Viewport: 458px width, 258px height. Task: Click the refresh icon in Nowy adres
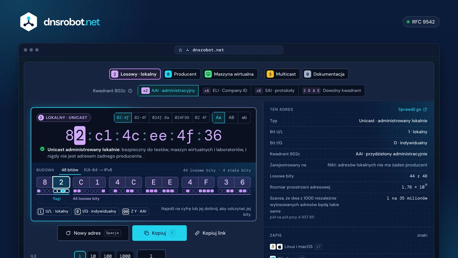68,233
